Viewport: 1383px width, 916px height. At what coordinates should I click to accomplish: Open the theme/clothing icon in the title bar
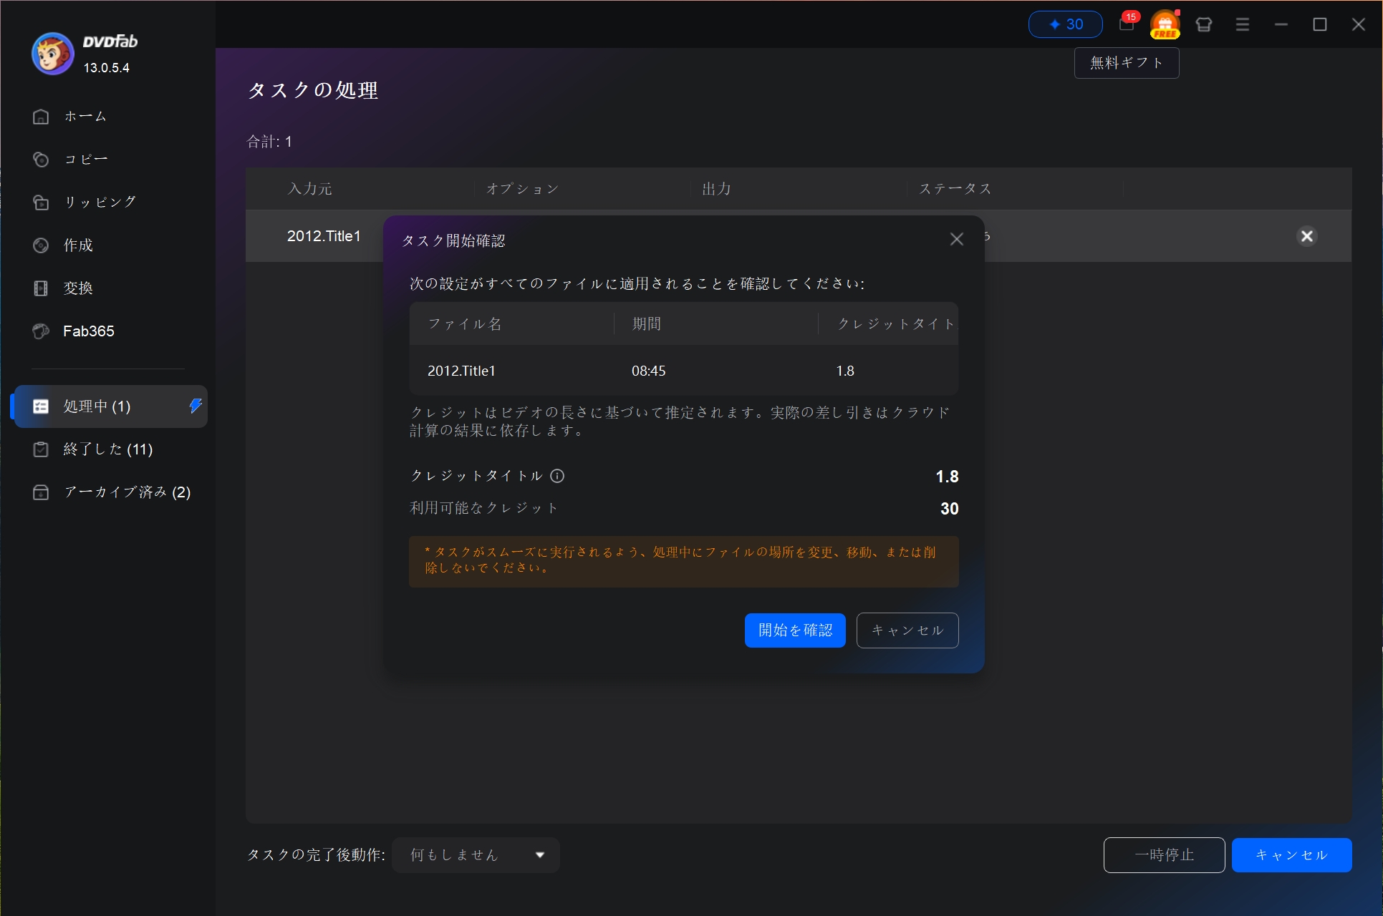click(1204, 24)
